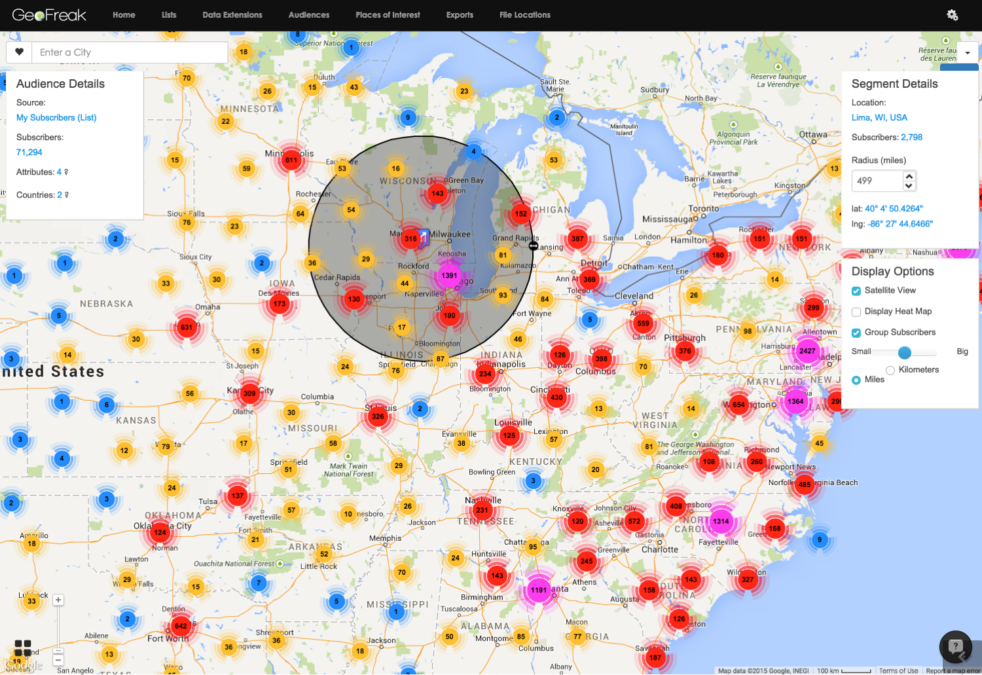The height and width of the screenshot is (675, 982).
Task: Open the caret dropdown above Segment Details
Action: [967, 53]
